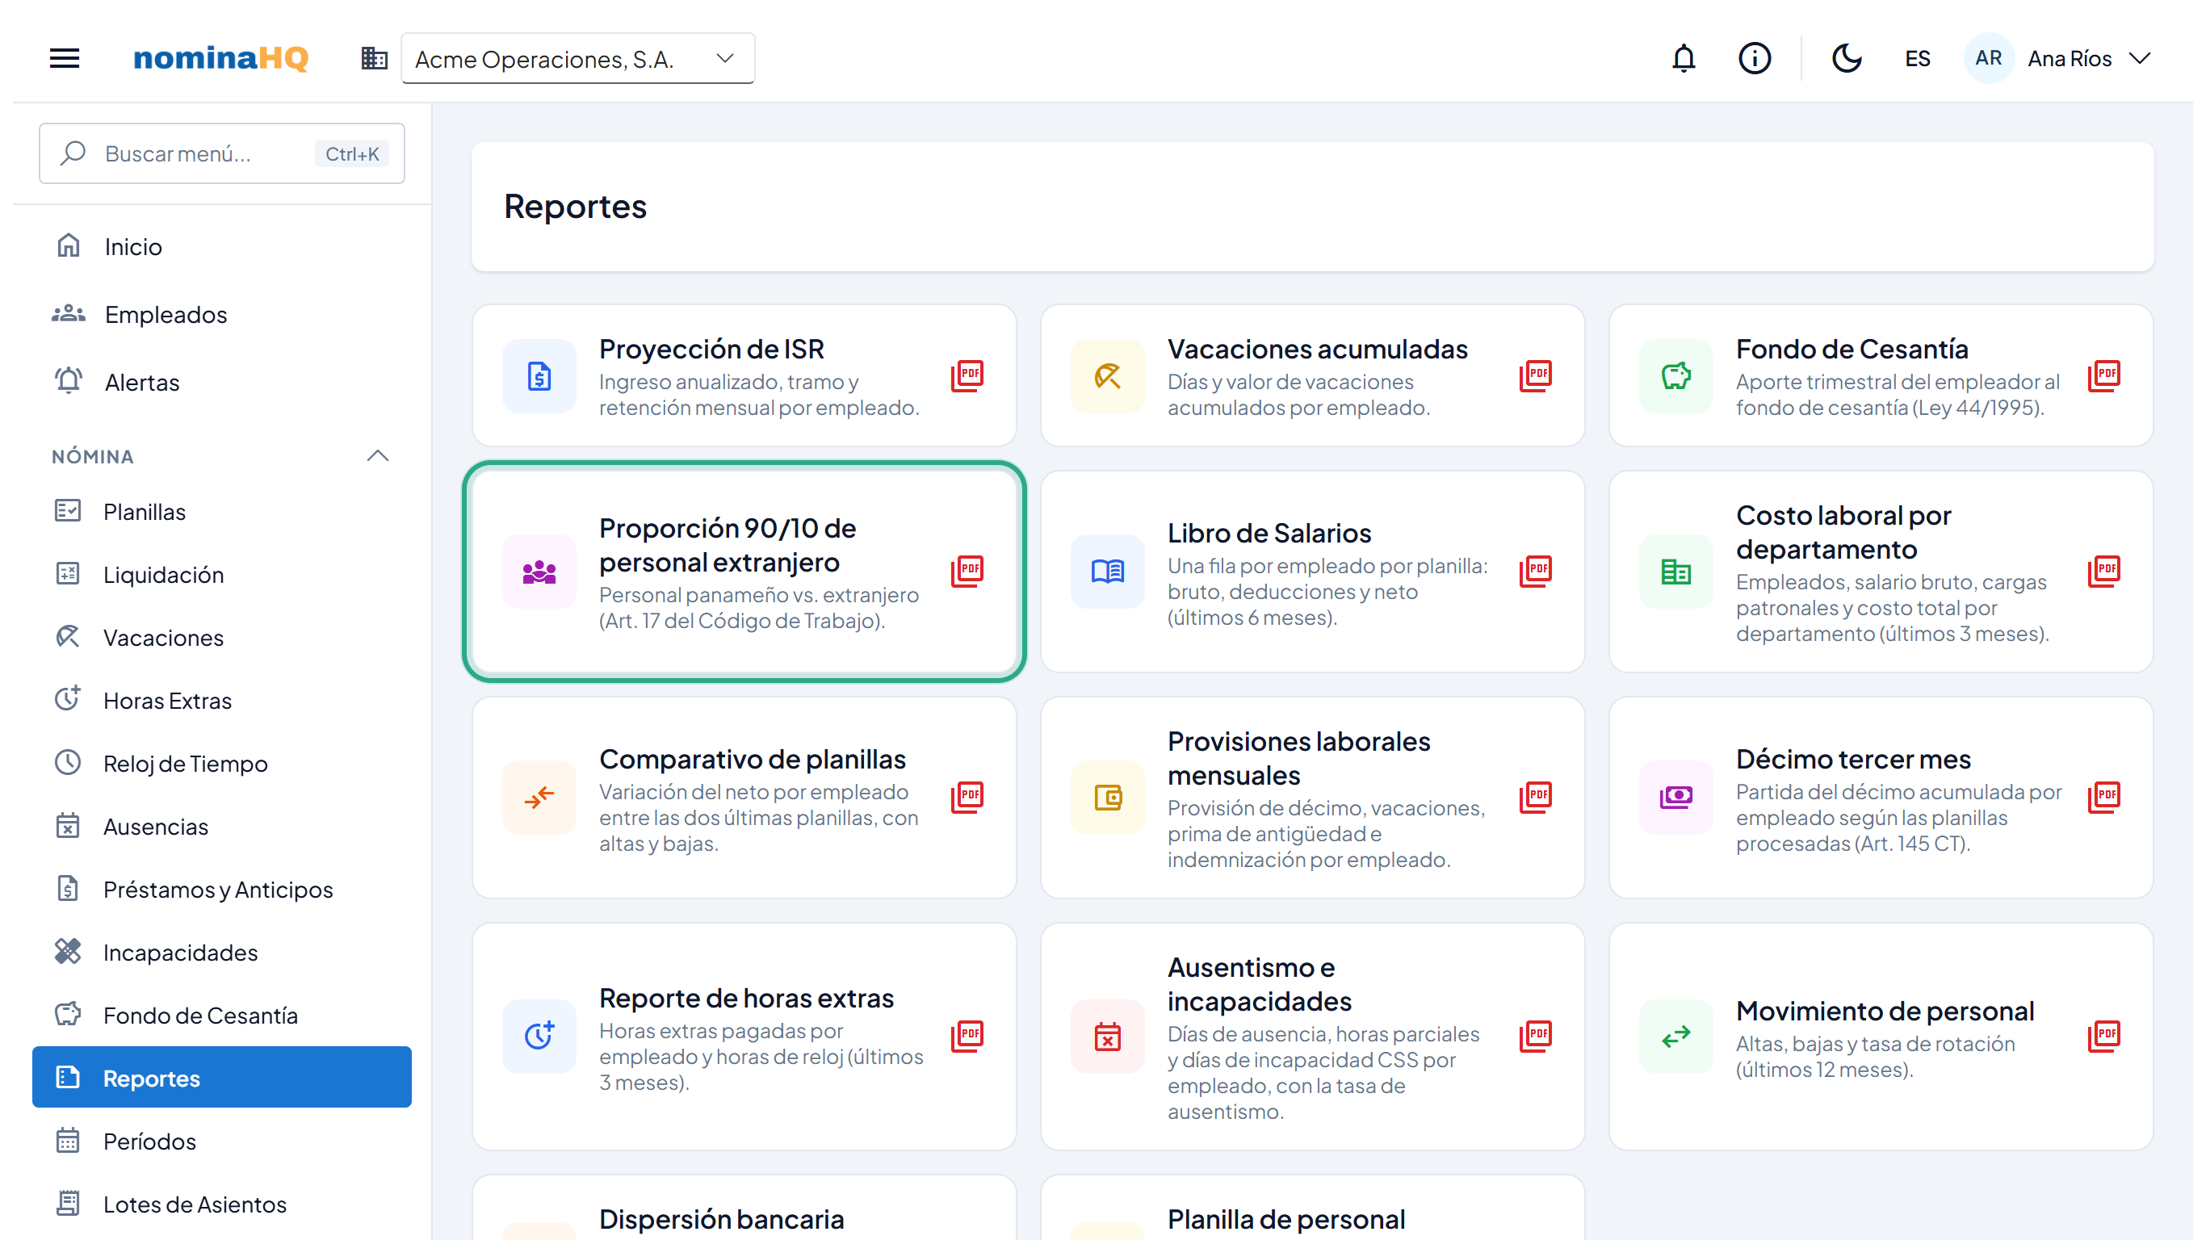2206x1240 pixels.
Task: Open the Décimo tercer mes report title
Action: (1853, 759)
